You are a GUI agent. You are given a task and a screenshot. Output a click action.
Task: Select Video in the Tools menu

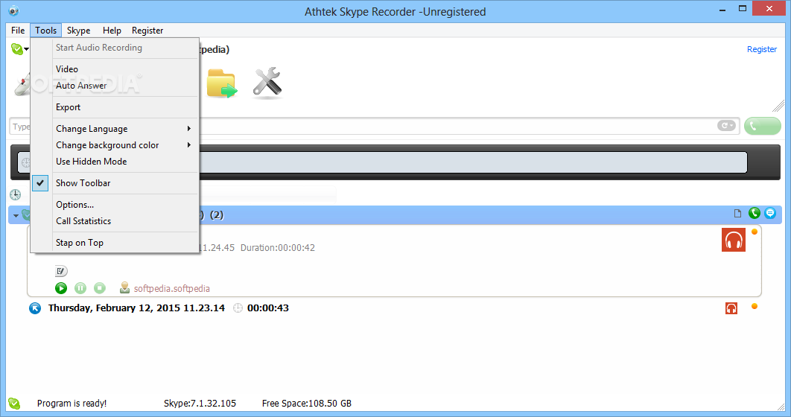(x=115, y=69)
